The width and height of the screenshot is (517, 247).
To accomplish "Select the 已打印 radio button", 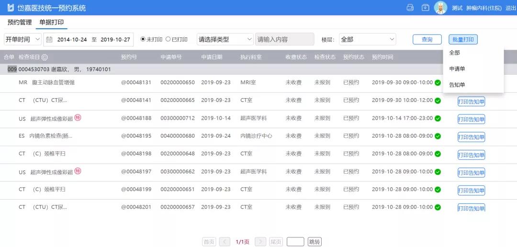I will (x=168, y=39).
